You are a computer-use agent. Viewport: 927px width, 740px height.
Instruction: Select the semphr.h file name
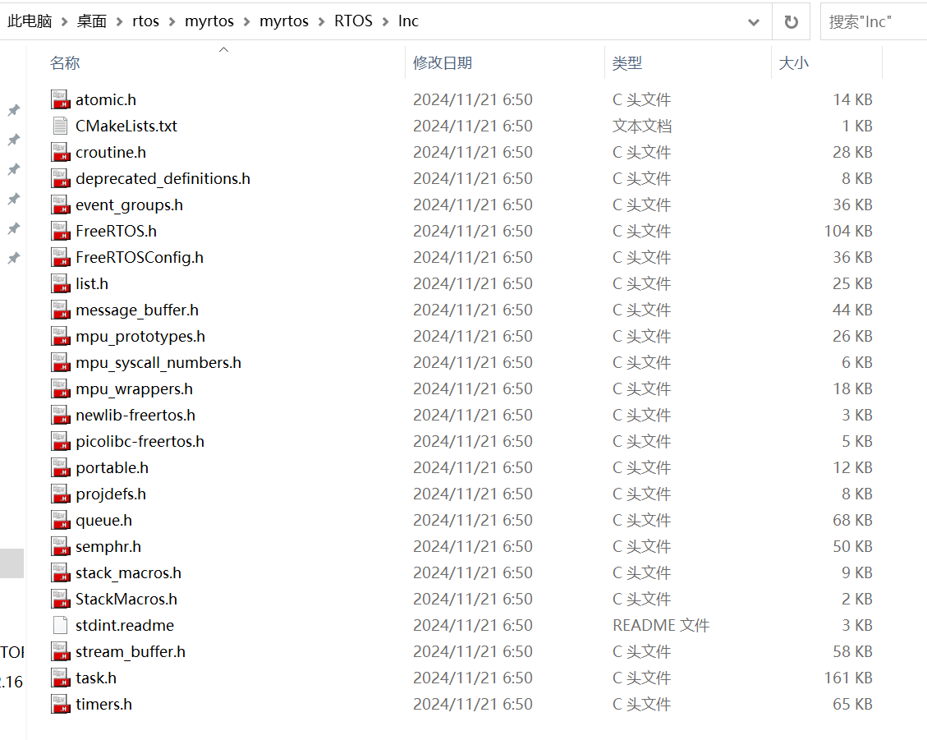[108, 546]
